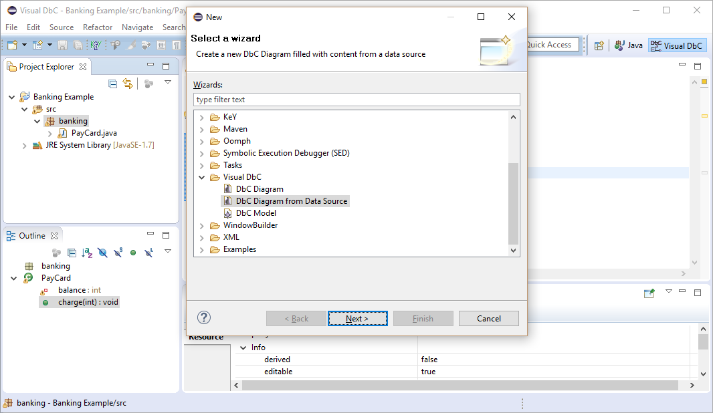Switch to Java perspective
The image size is (713, 413).
click(x=629, y=45)
